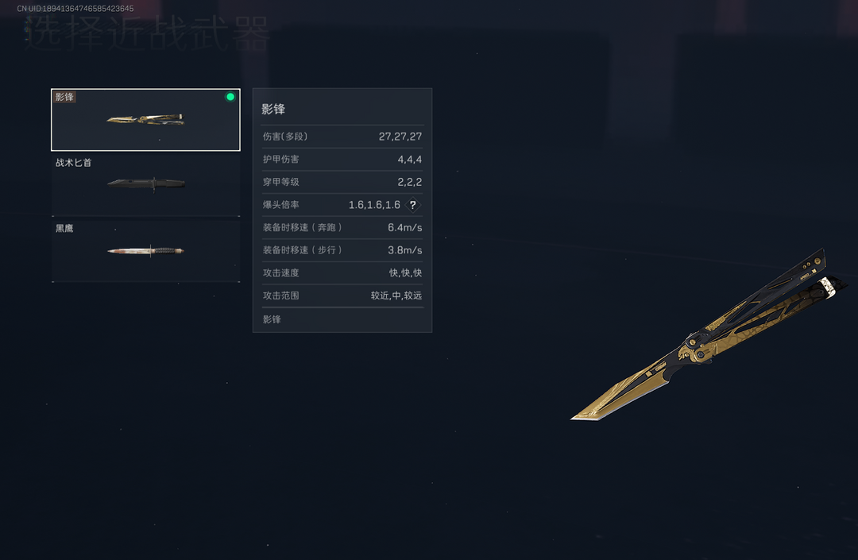The image size is (858, 560).
Task: Click the 黑鹰 red-handled knife image
Action: pos(145,251)
